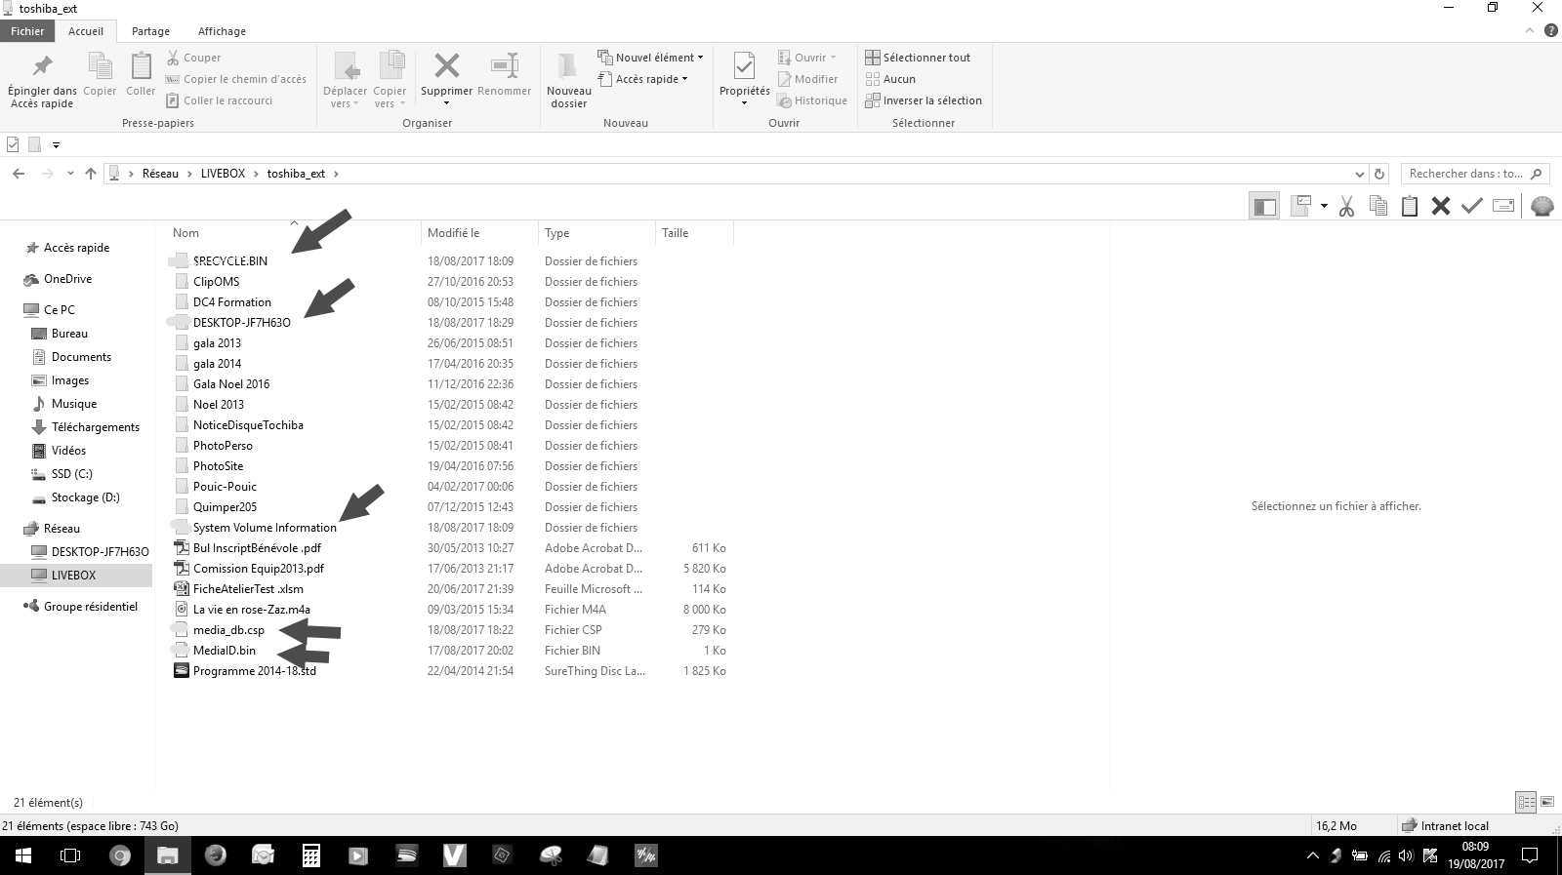This screenshot has height=875, width=1562.
Task: Click Réseau in the breadcrumb path
Action: coord(160,174)
